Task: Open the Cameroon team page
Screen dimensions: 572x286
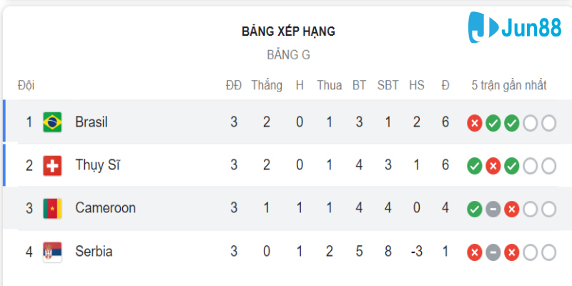Action: click(105, 209)
